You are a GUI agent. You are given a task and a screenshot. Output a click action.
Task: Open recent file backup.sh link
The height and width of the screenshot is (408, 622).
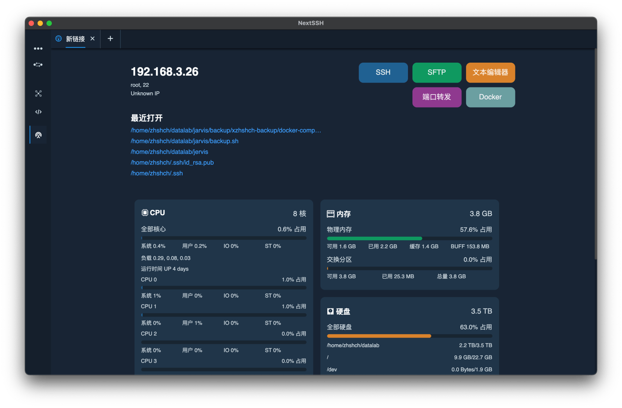(x=184, y=141)
